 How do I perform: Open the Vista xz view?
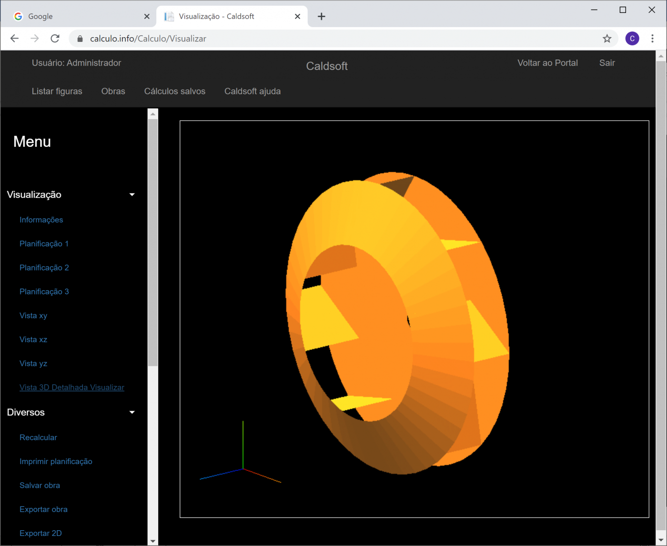click(x=33, y=340)
